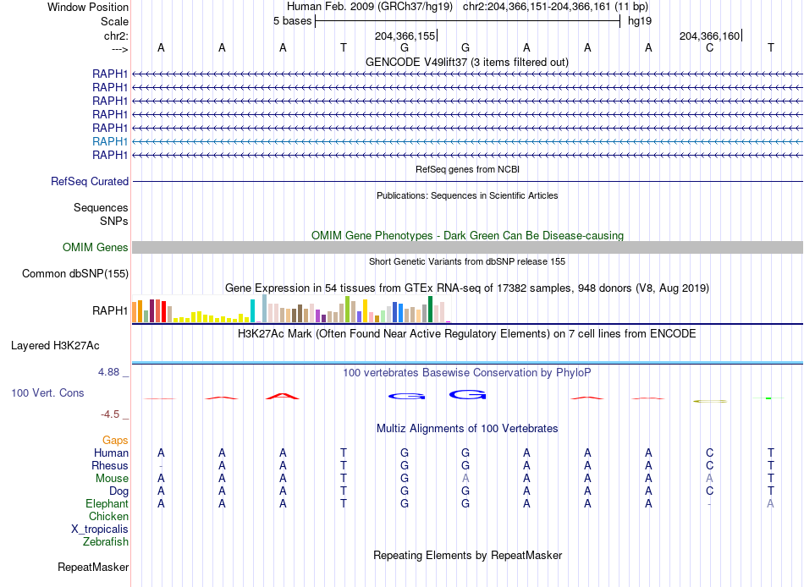
Task: Click the SNPs track label
Action: click(x=114, y=221)
